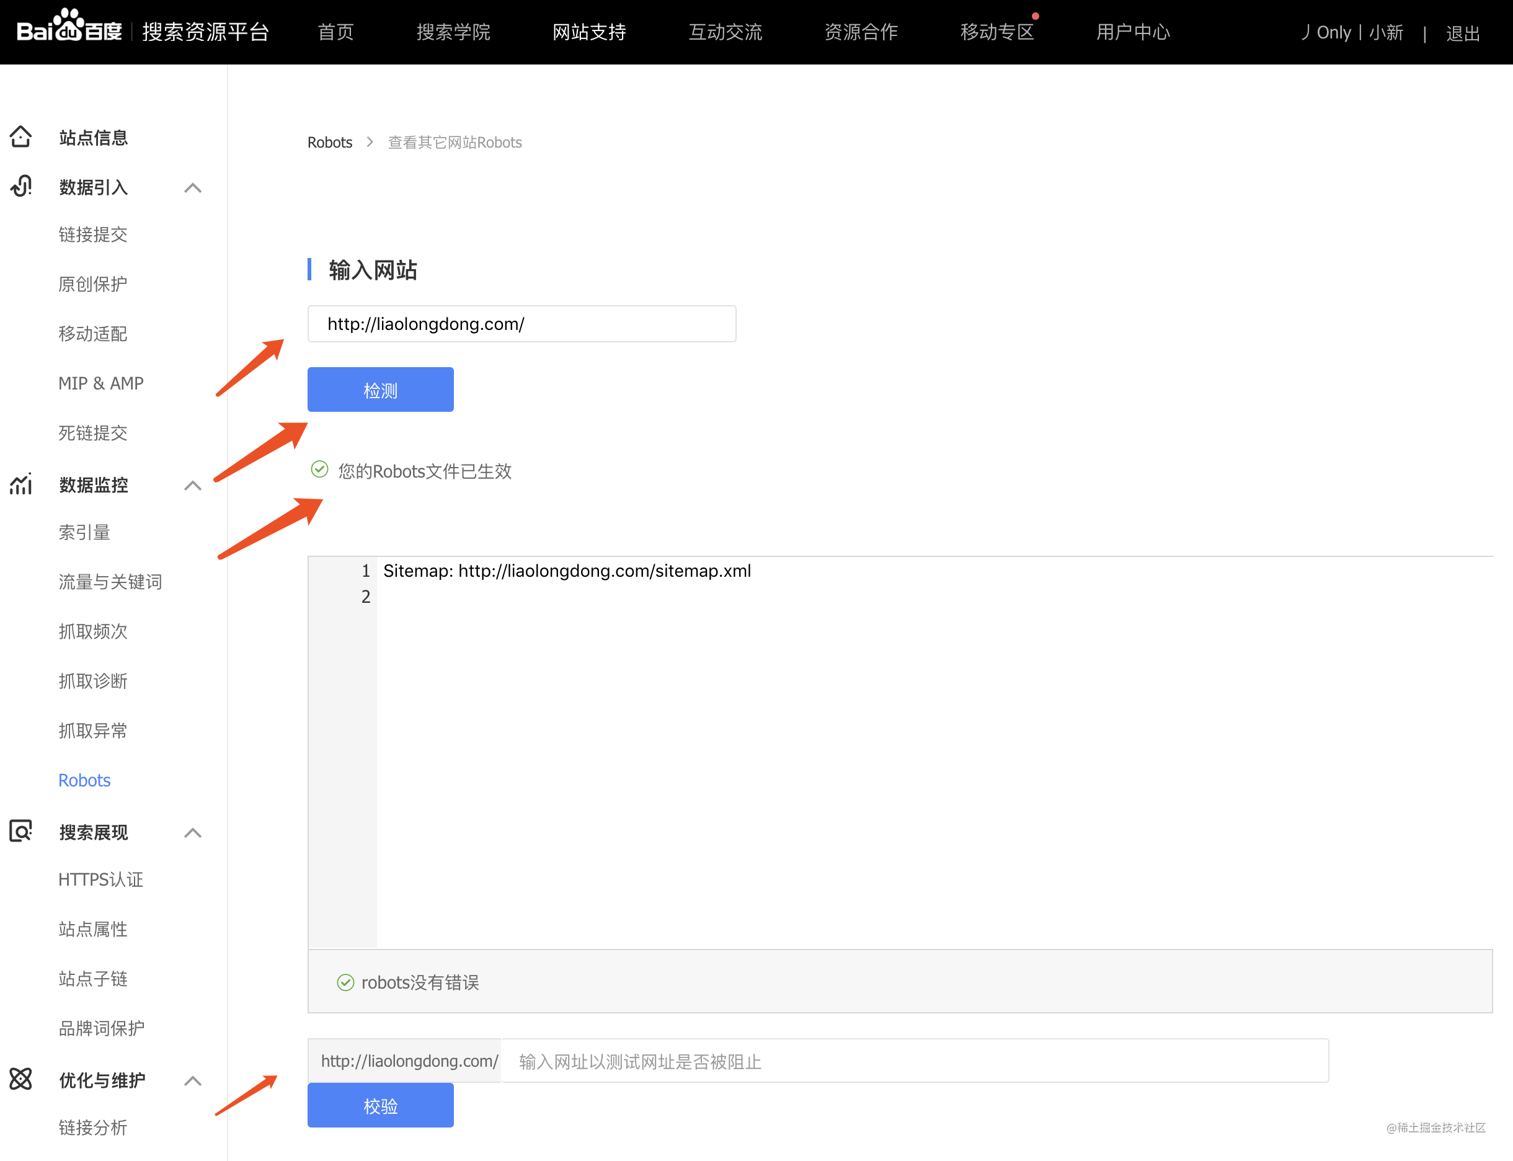Screen dimensions: 1513x1161
Task: Open 原创保护 in sidebar
Action: click(x=93, y=284)
